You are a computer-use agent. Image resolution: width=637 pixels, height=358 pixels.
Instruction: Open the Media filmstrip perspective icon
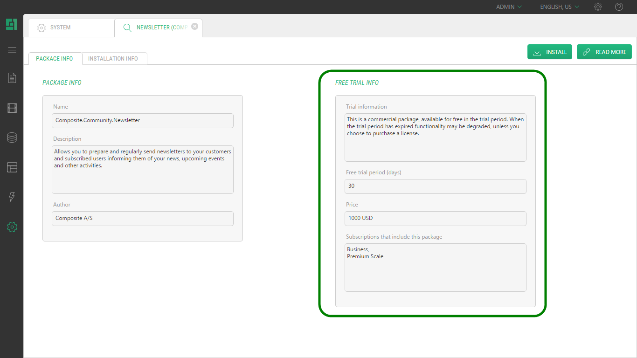coord(12,108)
